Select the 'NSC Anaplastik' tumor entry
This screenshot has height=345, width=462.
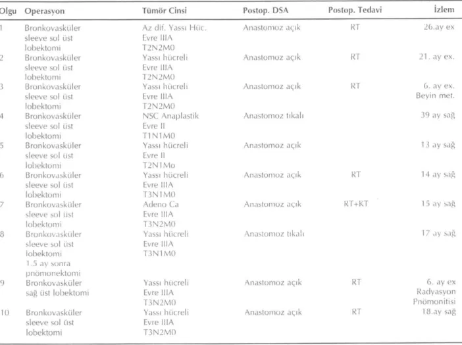[x=171, y=116]
